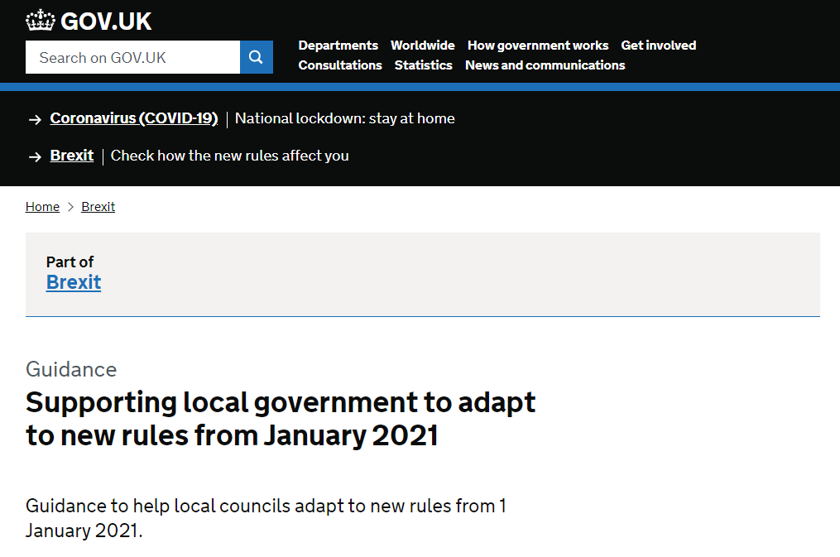Click the GOV.UK wordmark text
Screen dimensions: 840x557
[x=106, y=21]
